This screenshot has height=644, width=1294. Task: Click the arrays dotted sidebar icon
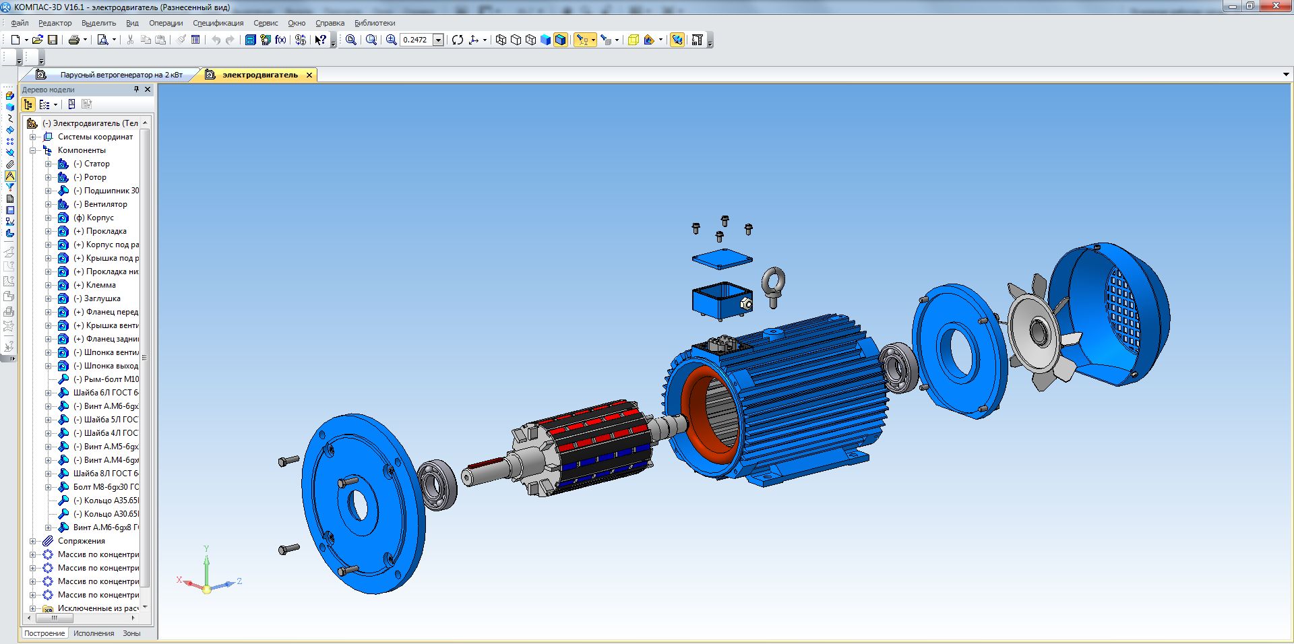[x=10, y=141]
